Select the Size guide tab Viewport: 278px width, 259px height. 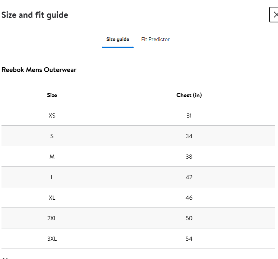pyautogui.click(x=118, y=39)
